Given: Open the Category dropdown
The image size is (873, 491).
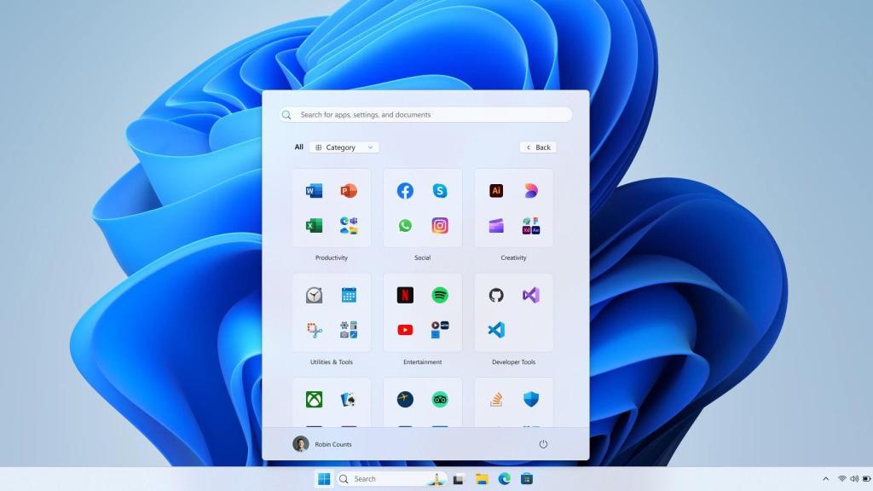Looking at the screenshot, I should [344, 147].
